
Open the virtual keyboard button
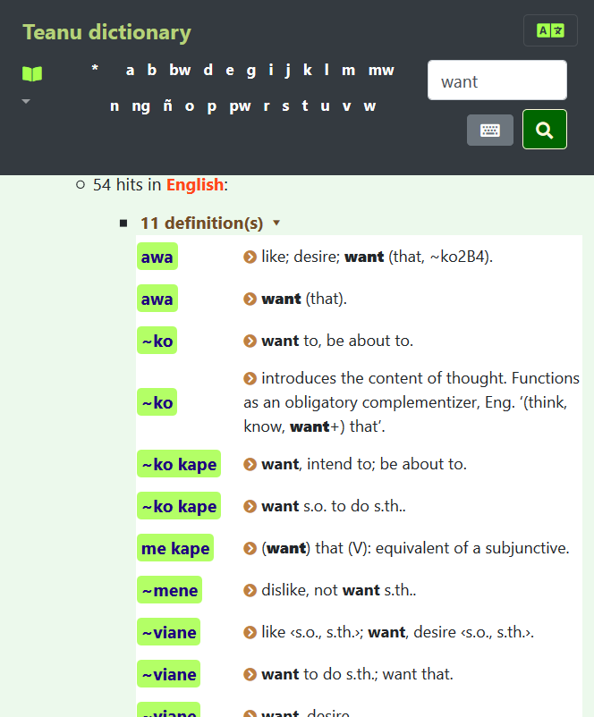(490, 130)
